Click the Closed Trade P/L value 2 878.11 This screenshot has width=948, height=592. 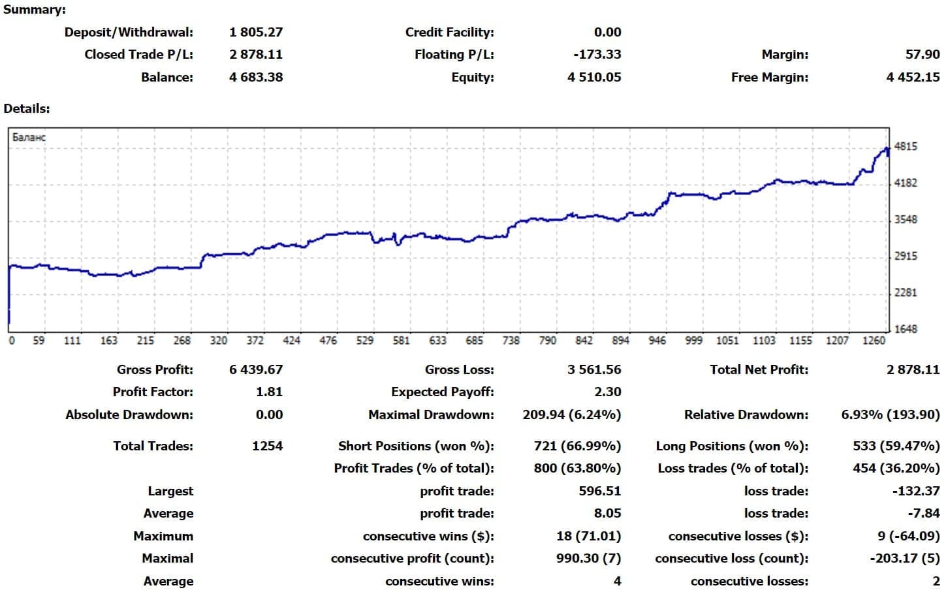coord(256,54)
